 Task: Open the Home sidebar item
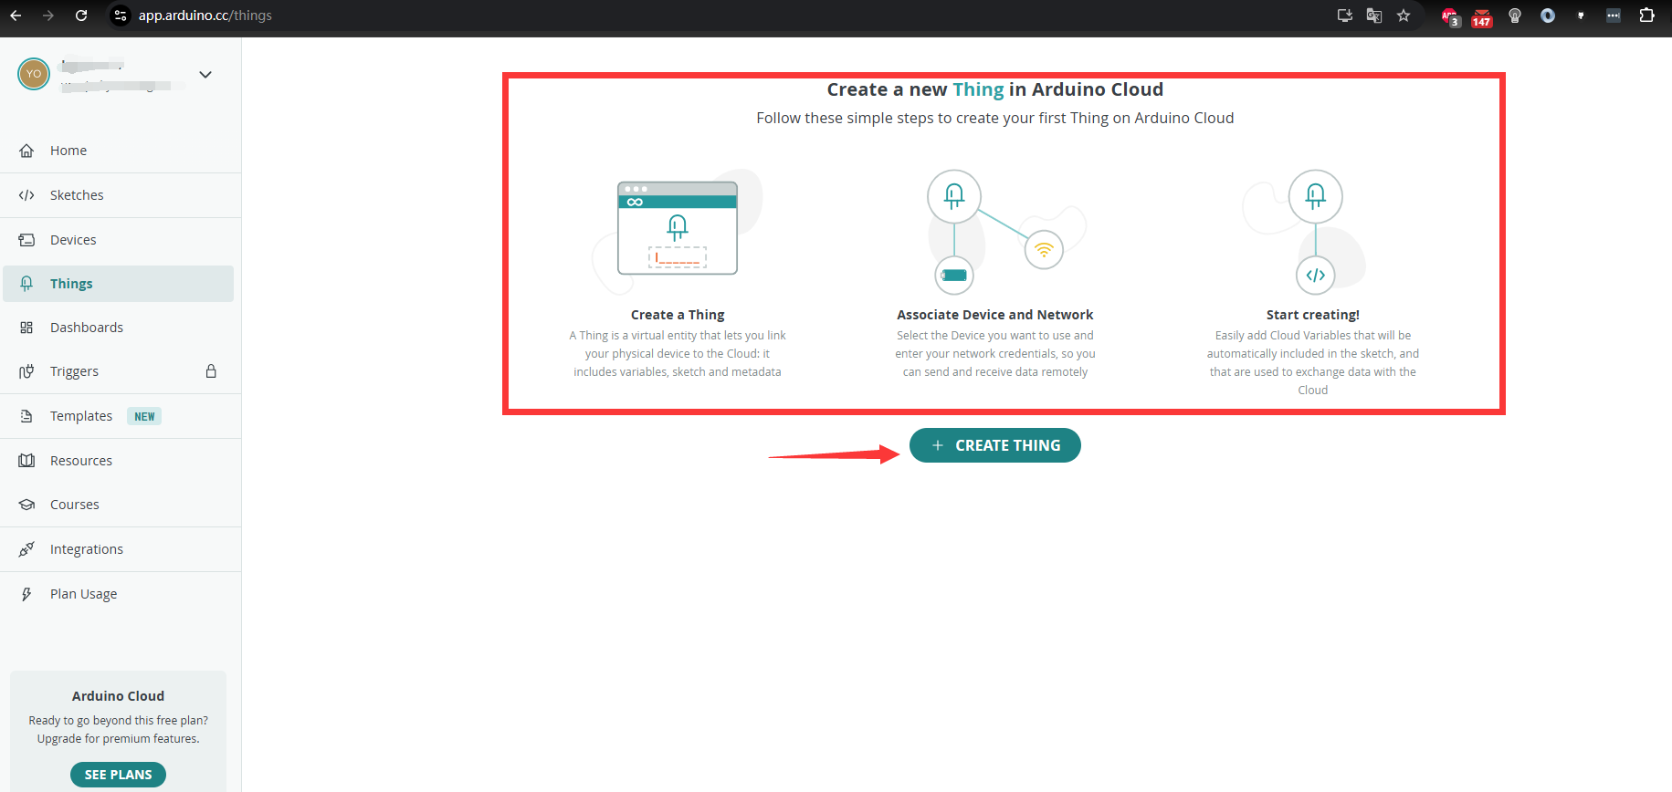119,151
